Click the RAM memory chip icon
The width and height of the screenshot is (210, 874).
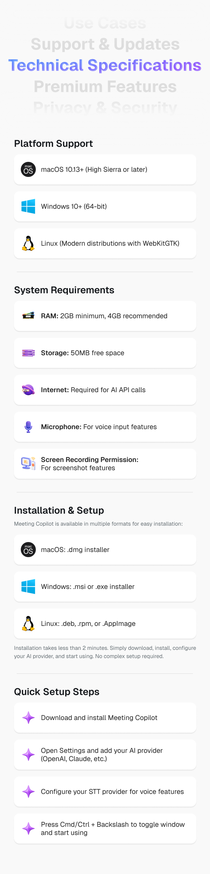click(28, 316)
